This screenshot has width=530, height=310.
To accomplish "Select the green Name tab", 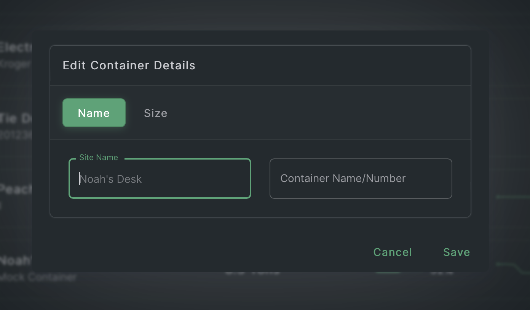I will pyautogui.click(x=94, y=113).
